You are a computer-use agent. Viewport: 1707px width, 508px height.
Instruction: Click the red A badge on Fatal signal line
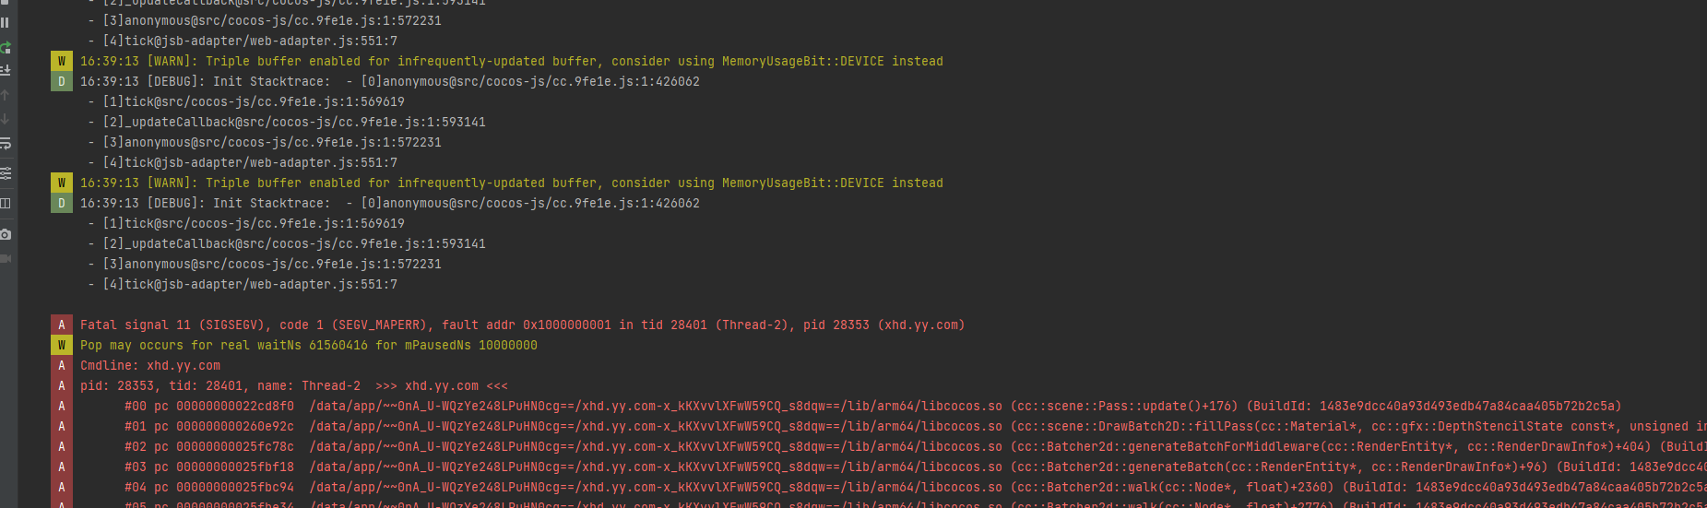tap(62, 325)
